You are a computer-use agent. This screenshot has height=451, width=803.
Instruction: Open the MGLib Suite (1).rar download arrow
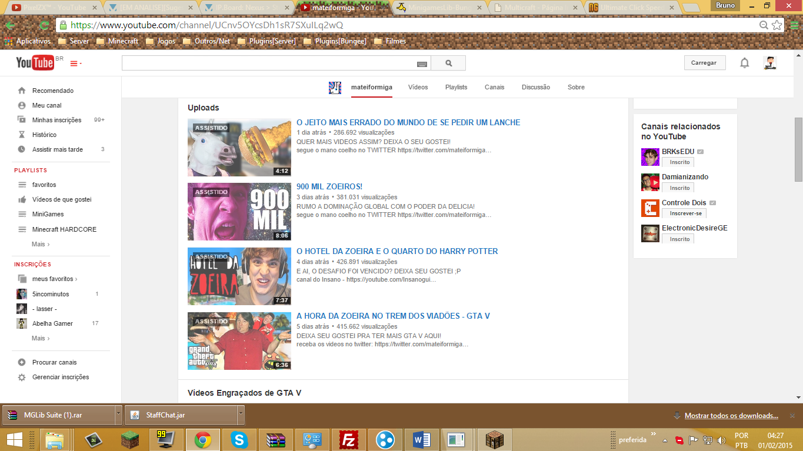(x=118, y=415)
